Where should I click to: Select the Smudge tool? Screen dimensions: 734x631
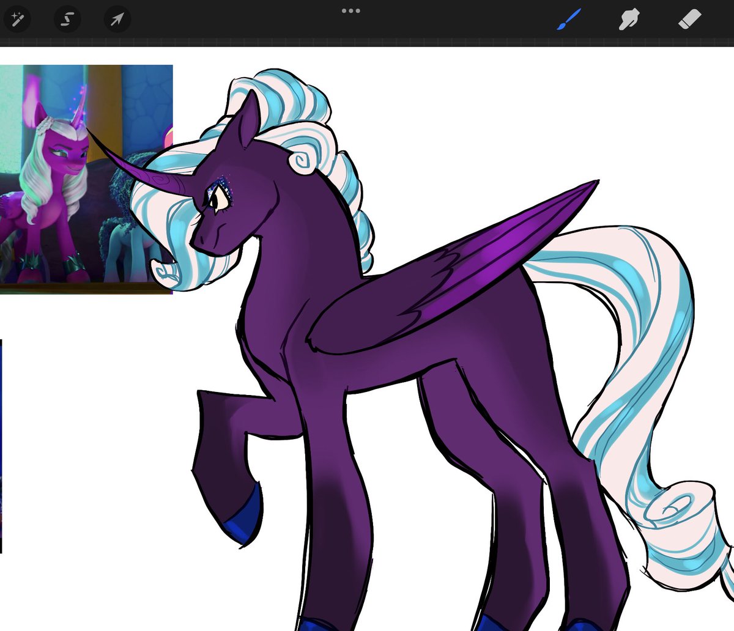pos(629,20)
